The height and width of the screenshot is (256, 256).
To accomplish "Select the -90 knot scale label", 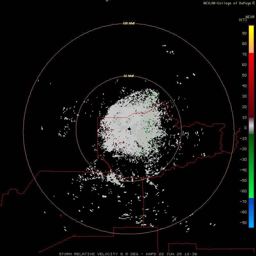I will coord(243,223).
